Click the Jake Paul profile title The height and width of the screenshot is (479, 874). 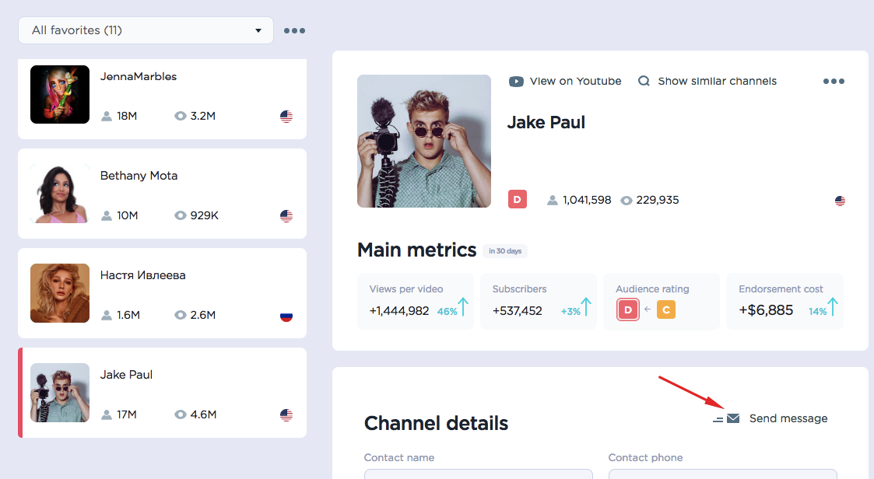point(546,123)
